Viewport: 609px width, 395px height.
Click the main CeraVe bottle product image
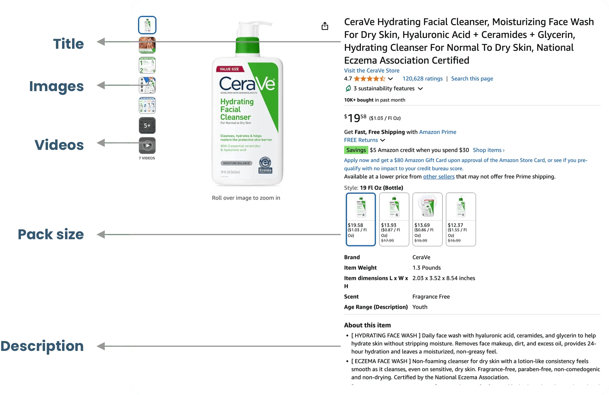pyautogui.click(x=247, y=103)
